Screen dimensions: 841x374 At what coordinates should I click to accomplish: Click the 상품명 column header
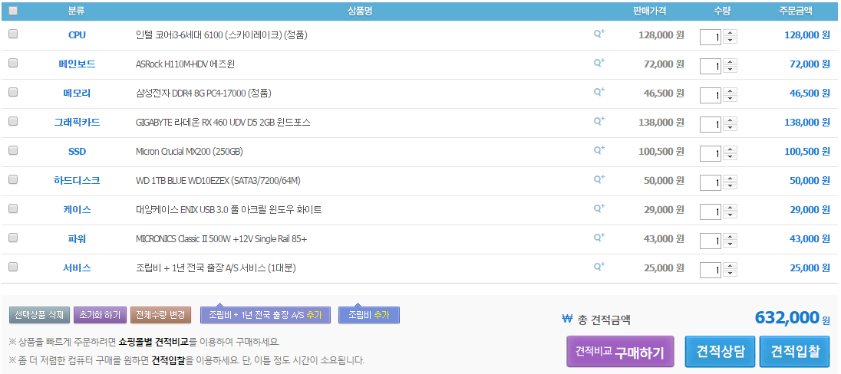coord(359,11)
